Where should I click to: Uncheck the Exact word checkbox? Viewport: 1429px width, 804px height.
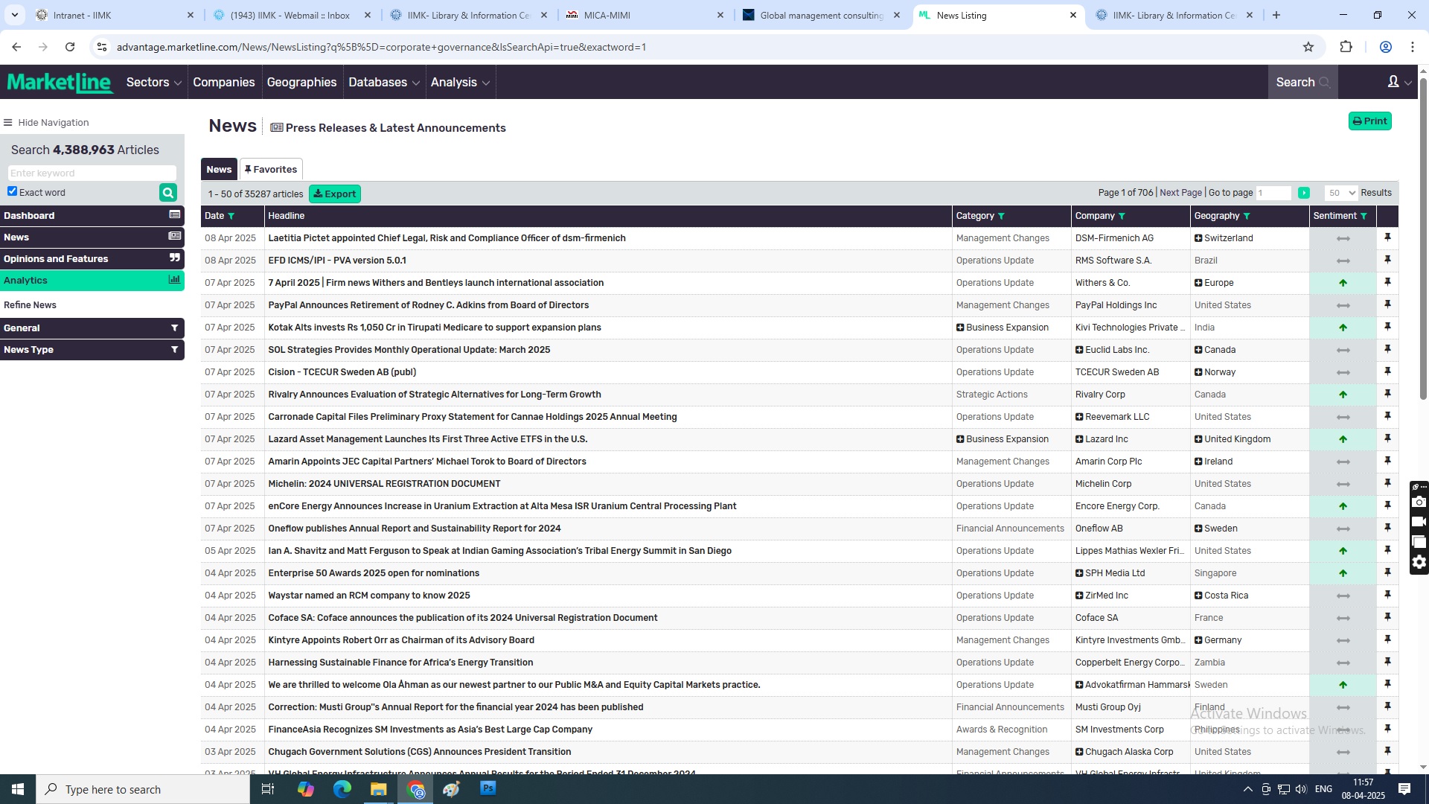[13, 191]
